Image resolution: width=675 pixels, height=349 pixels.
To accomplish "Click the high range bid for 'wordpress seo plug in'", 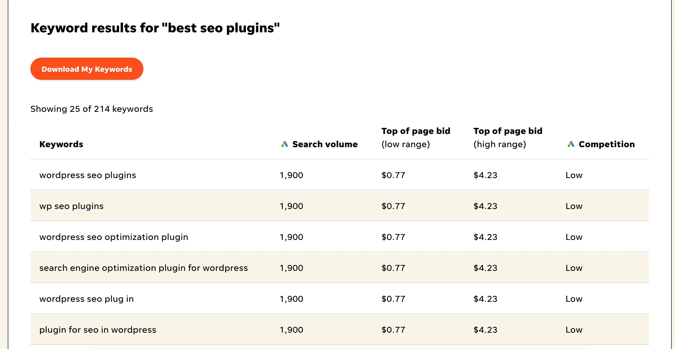I will [485, 299].
